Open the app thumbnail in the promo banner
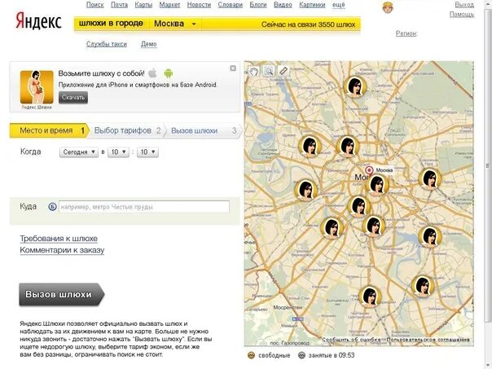The height and width of the screenshot is (369, 492). click(x=37, y=87)
